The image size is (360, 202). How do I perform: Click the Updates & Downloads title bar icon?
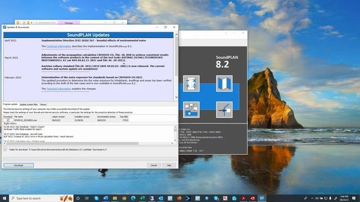tap(4, 27)
